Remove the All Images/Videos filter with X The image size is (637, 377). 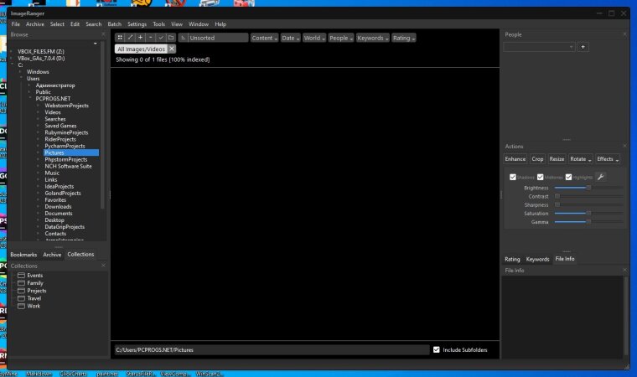click(x=172, y=49)
